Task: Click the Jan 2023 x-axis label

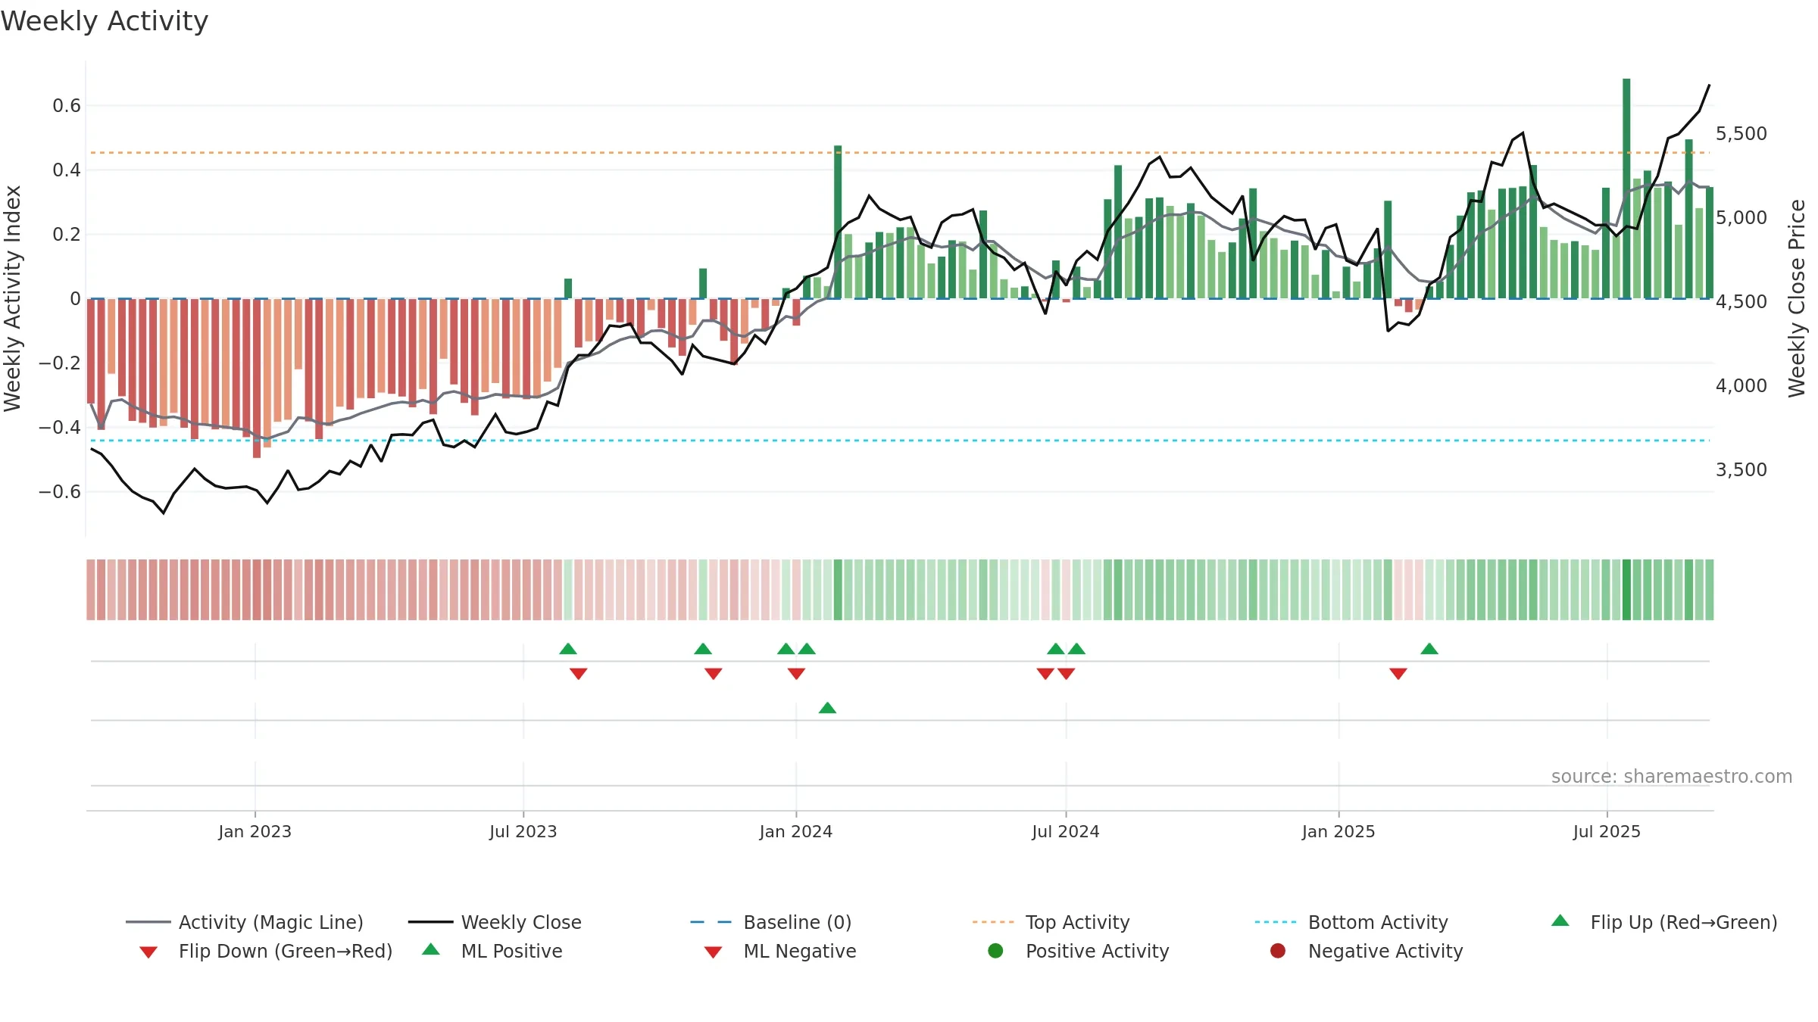Action: (x=255, y=831)
